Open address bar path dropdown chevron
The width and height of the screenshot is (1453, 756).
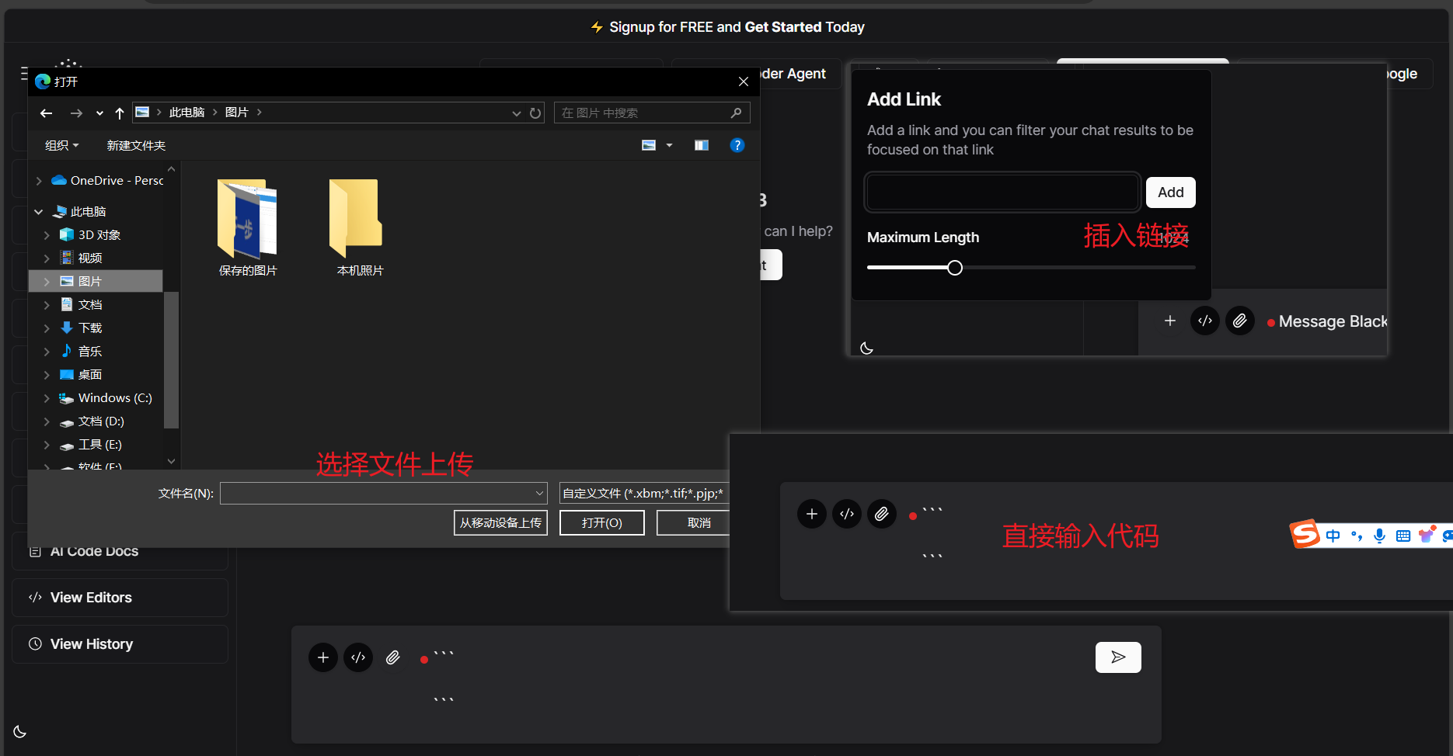point(517,113)
